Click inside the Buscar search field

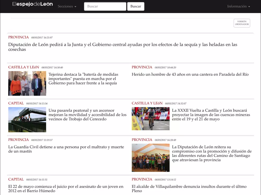[x=105, y=6]
